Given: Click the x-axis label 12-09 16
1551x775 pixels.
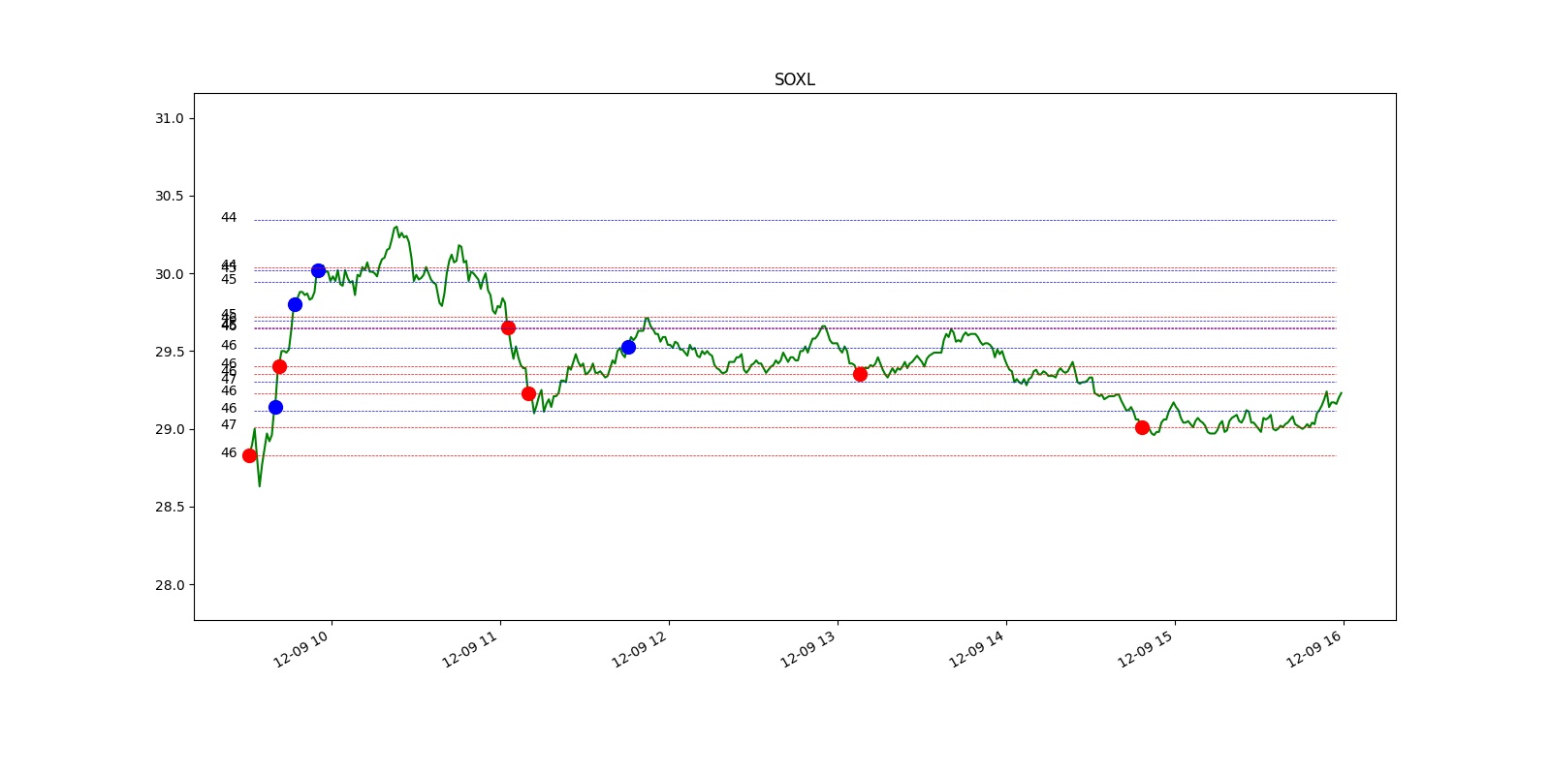Looking at the screenshot, I should click(x=1314, y=649).
